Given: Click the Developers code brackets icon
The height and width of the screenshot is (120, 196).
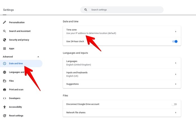Looking at the screenshot, I should pos(4,98).
